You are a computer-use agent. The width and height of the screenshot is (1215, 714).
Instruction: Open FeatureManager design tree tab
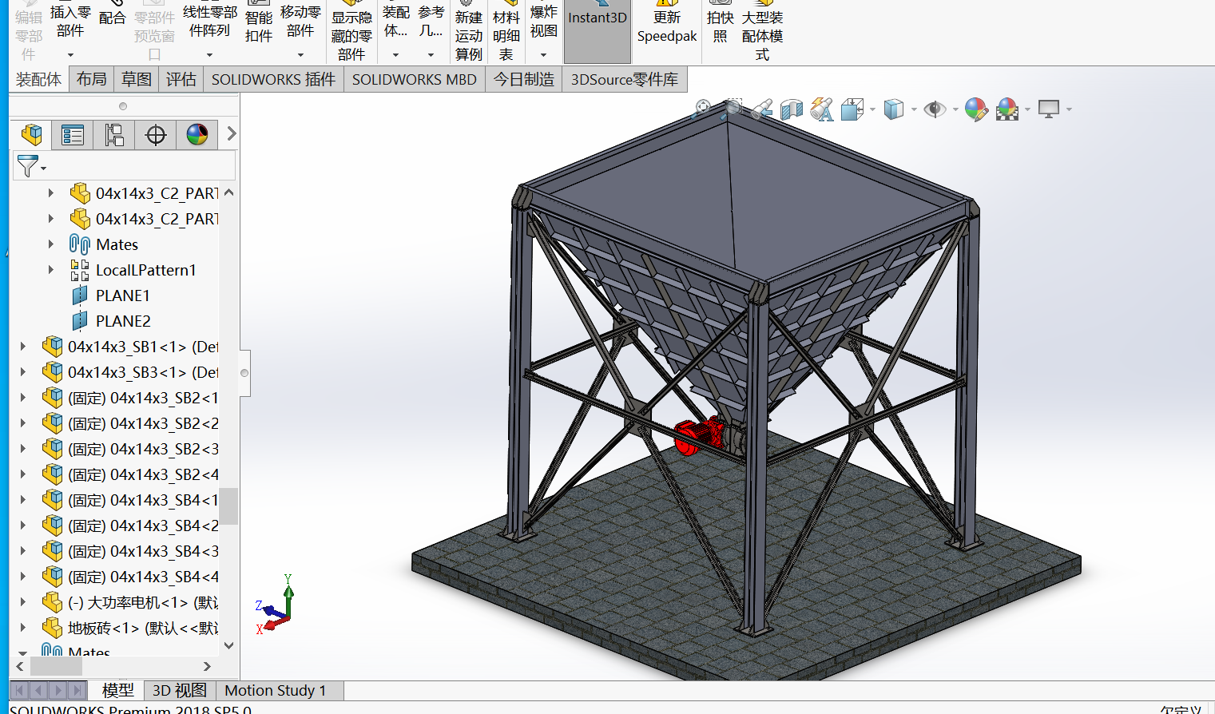click(31, 134)
